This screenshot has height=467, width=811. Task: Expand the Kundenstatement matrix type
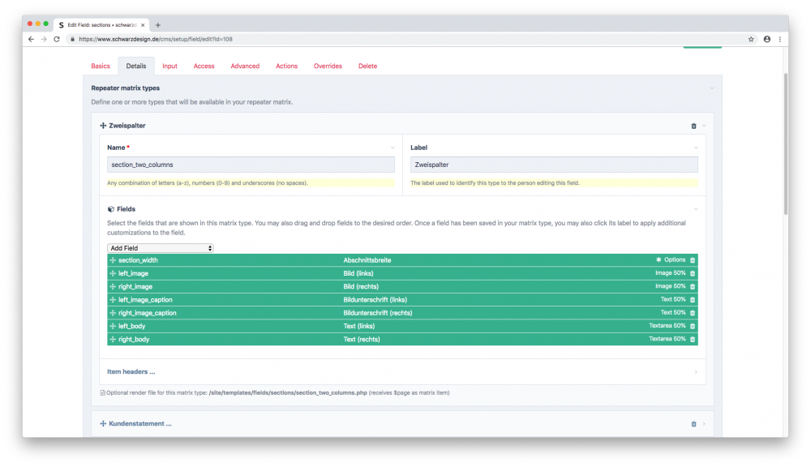[139, 423]
